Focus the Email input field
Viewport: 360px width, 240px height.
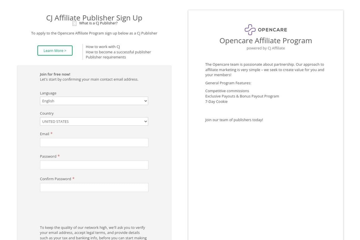pyautogui.click(x=94, y=142)
